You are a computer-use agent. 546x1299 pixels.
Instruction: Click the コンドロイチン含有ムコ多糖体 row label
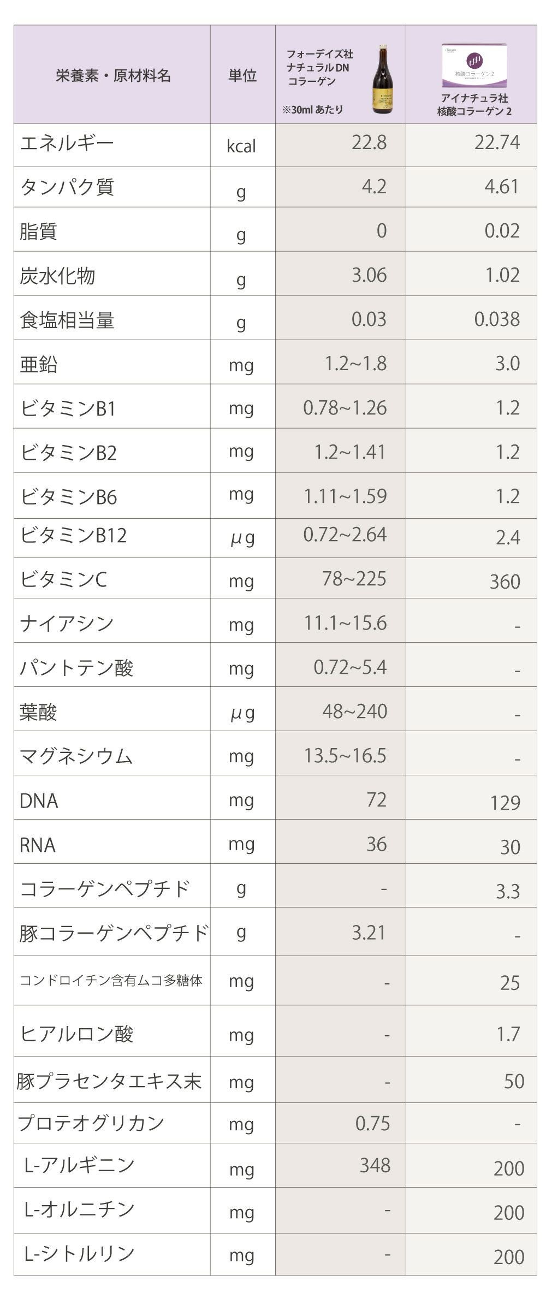coord(111,981)
